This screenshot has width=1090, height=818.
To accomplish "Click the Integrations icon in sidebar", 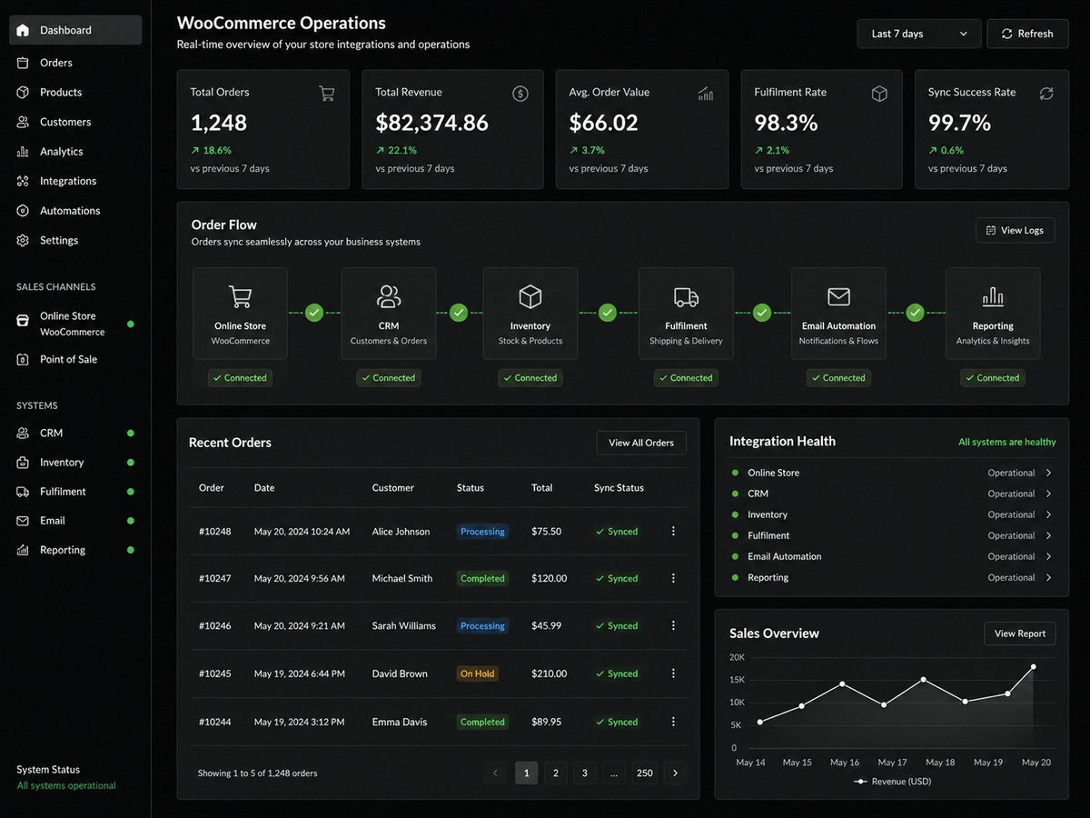I will point(23,181).
